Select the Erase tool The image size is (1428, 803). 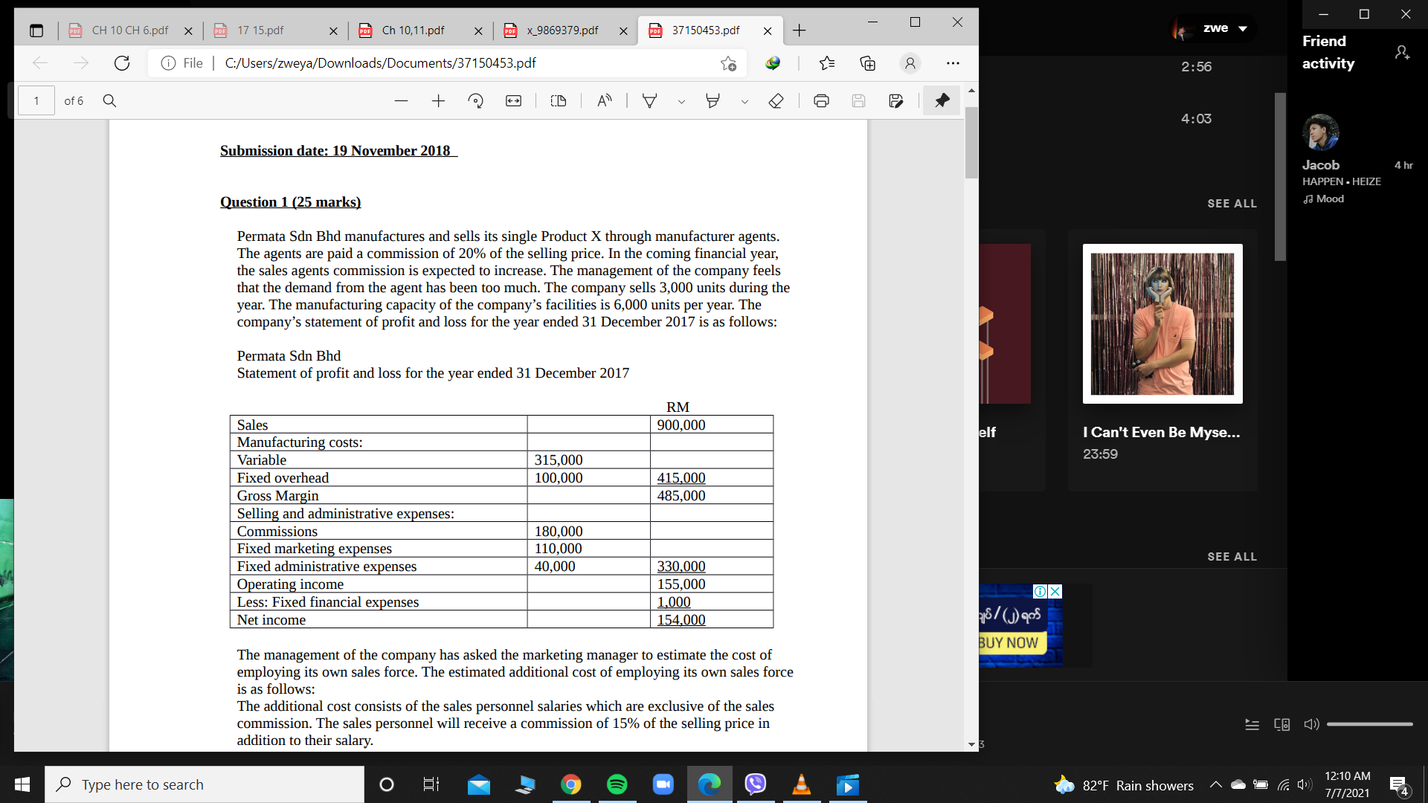click(776, 101)
